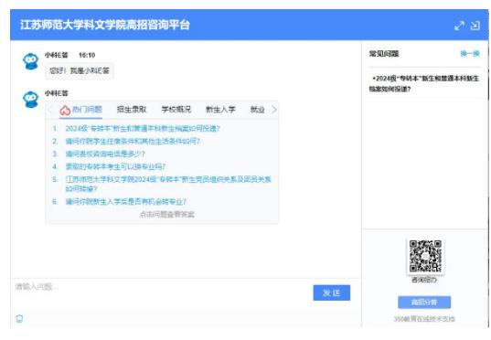The height and width of the screenshot is (340, 491).
Task: Click the exit icon in the blue header
Action: [x=475, y=26]
